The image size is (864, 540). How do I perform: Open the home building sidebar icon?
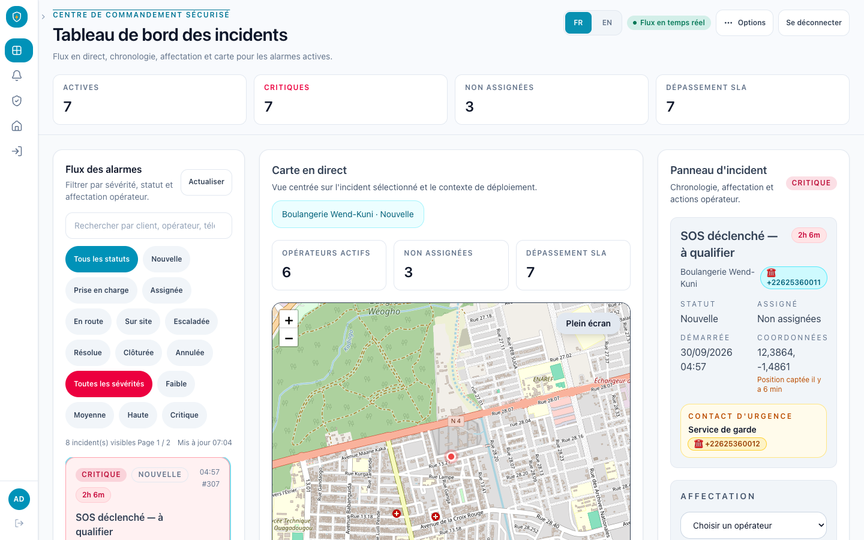tap(17, 126)
